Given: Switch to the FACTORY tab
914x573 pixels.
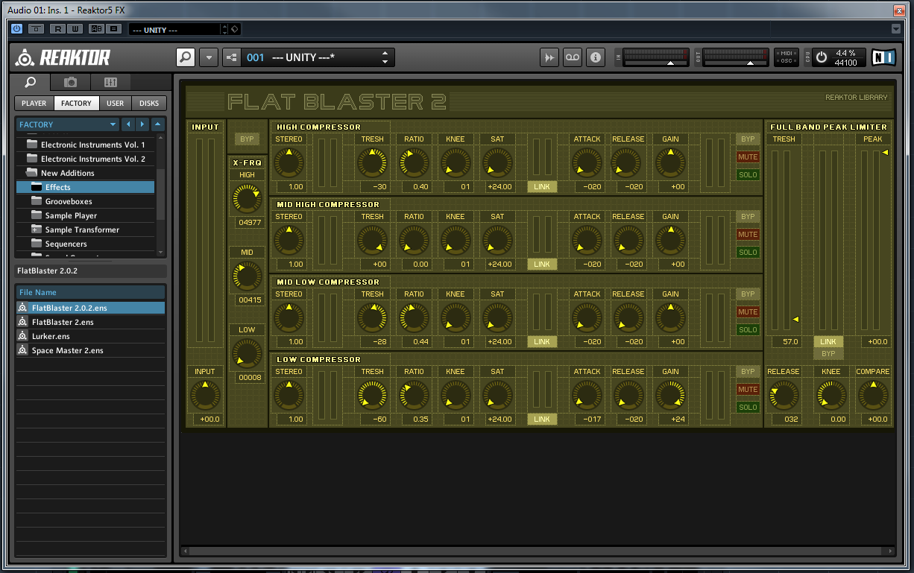Looking at the screenshot, I should coord(76,104).
